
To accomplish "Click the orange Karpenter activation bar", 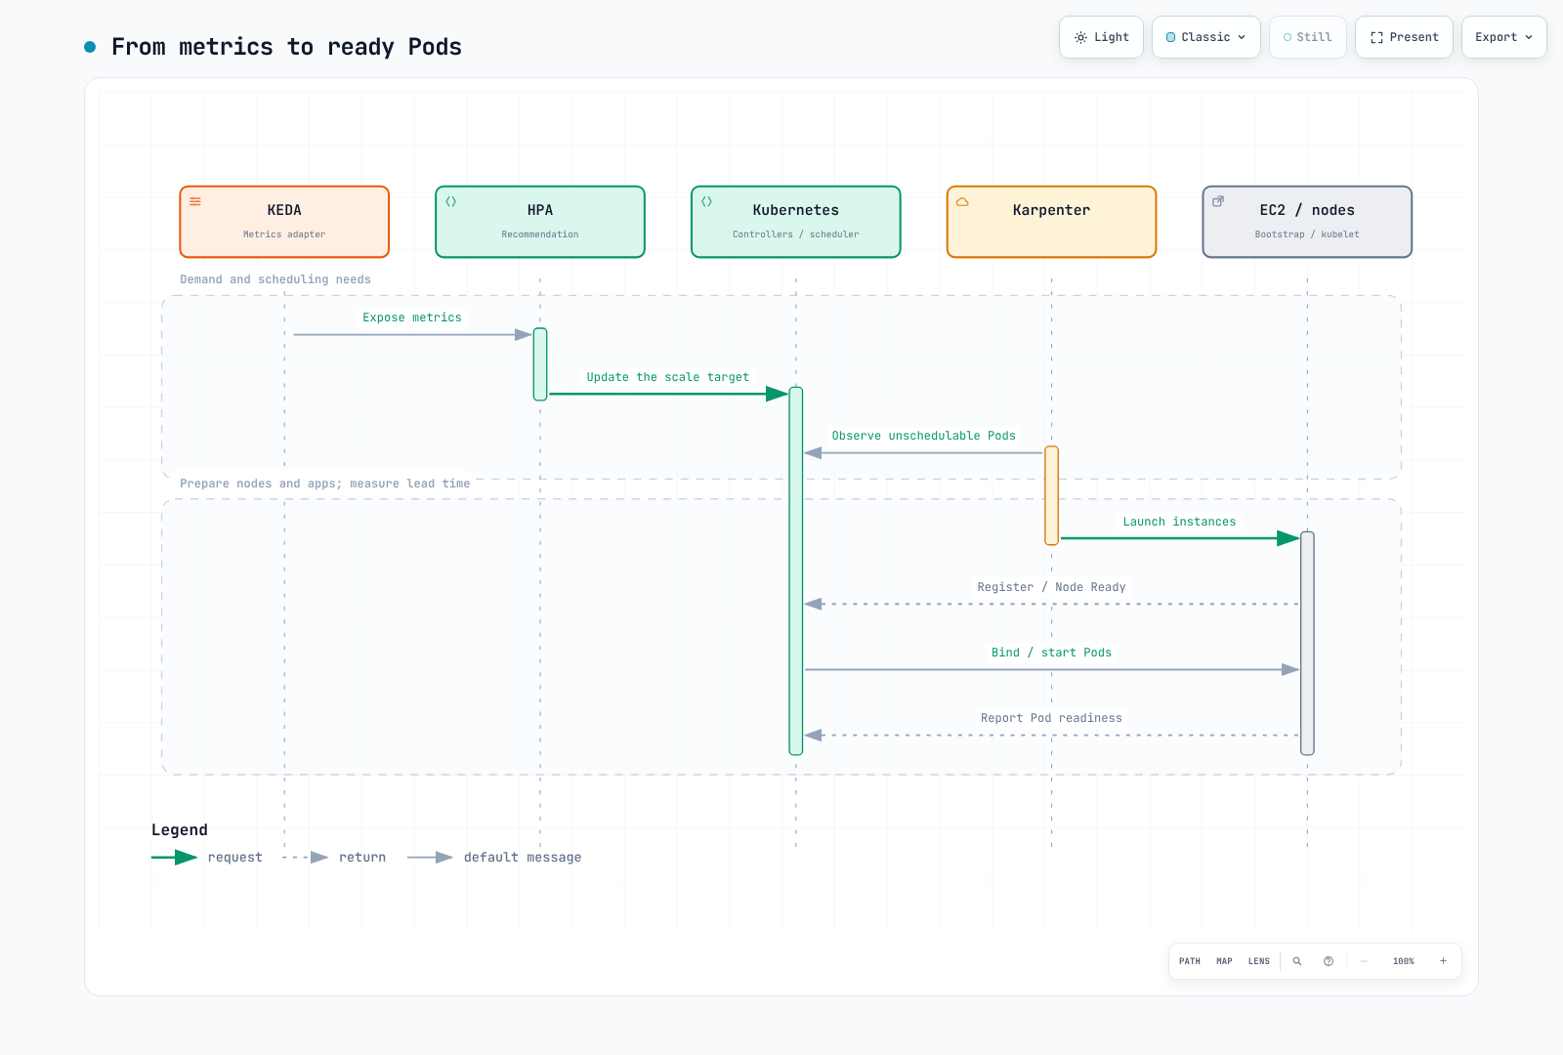I will (x=1052, y=495).
